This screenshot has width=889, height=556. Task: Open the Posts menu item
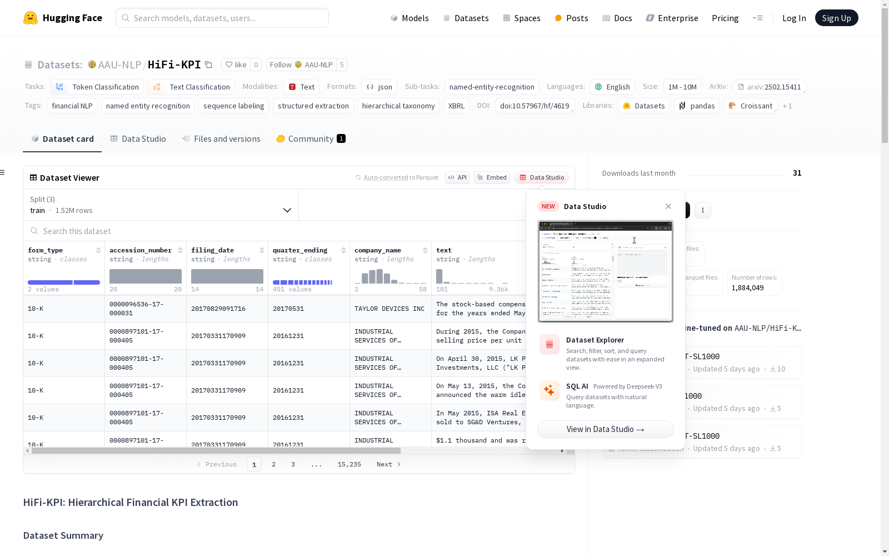[571, 18]
